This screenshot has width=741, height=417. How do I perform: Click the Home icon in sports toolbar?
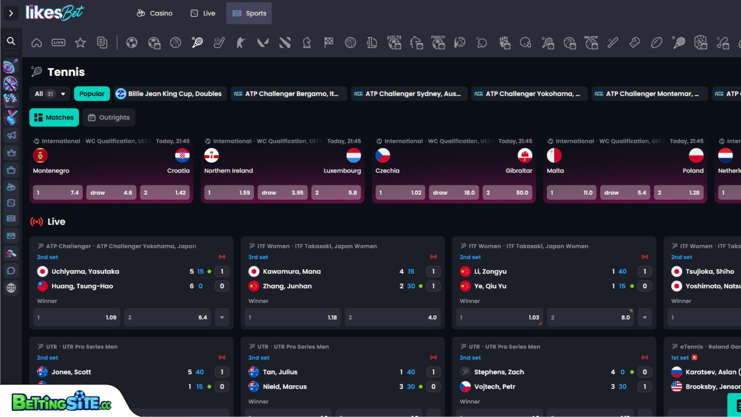point(36,42)
